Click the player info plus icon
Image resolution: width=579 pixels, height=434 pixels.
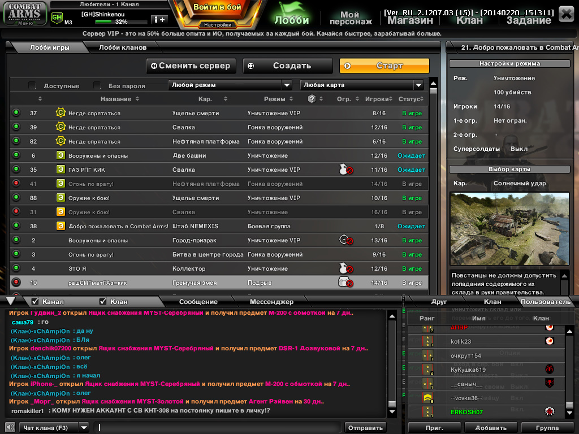point(159,20)
